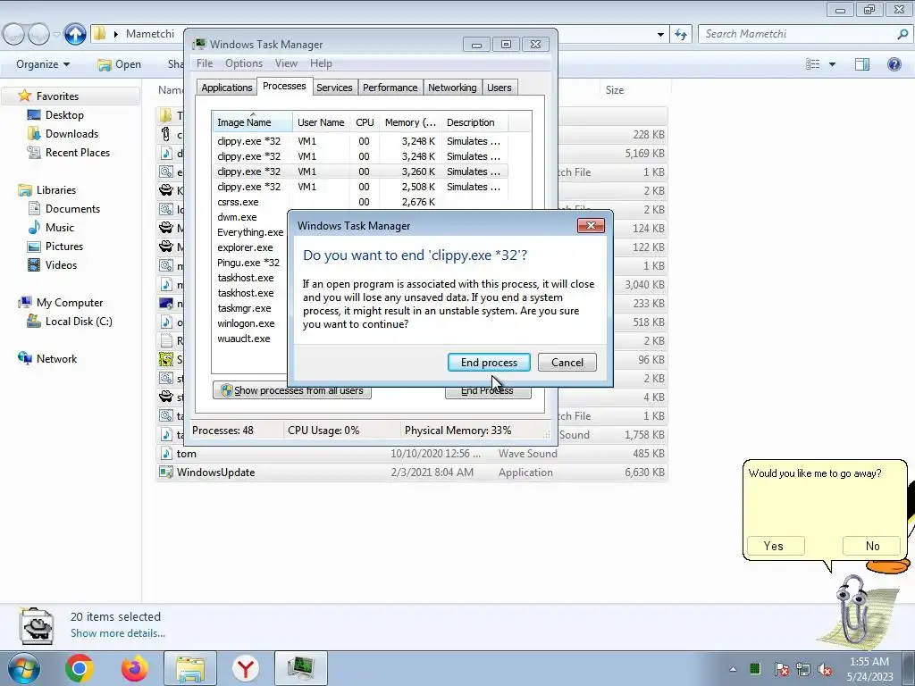Select the WindowsUpdate application file
The height and width of the screenshot is (686, 915).
coord(412,472)
